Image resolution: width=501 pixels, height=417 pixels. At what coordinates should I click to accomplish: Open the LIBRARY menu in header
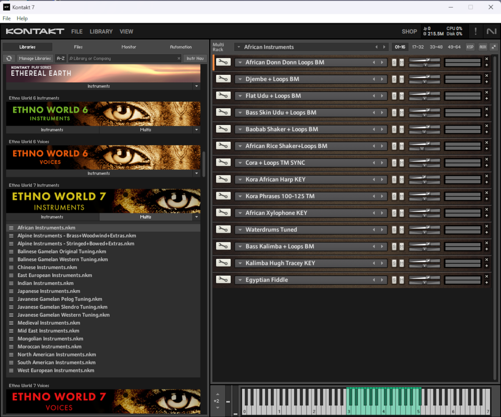pyautogui.click(x=101, y=31)
